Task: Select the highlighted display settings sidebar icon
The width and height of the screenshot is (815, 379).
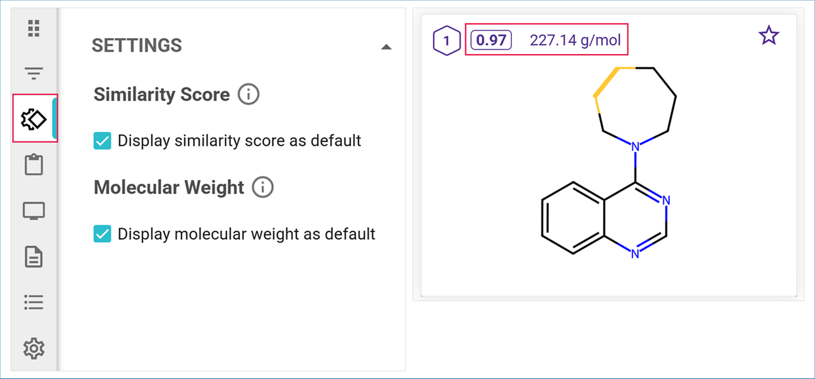Action: click(34, 119)
